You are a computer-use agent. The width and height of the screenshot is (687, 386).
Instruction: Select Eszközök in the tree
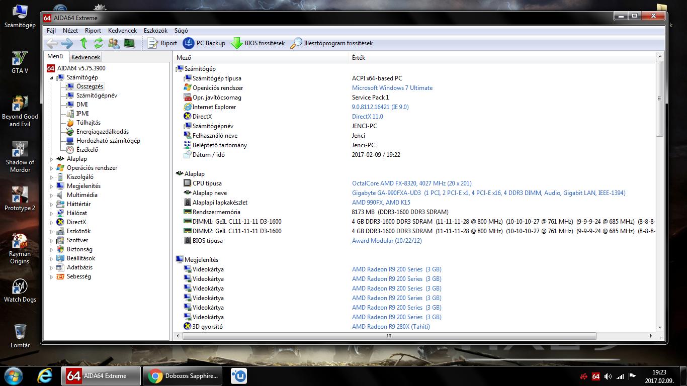(x=78, y=231)
